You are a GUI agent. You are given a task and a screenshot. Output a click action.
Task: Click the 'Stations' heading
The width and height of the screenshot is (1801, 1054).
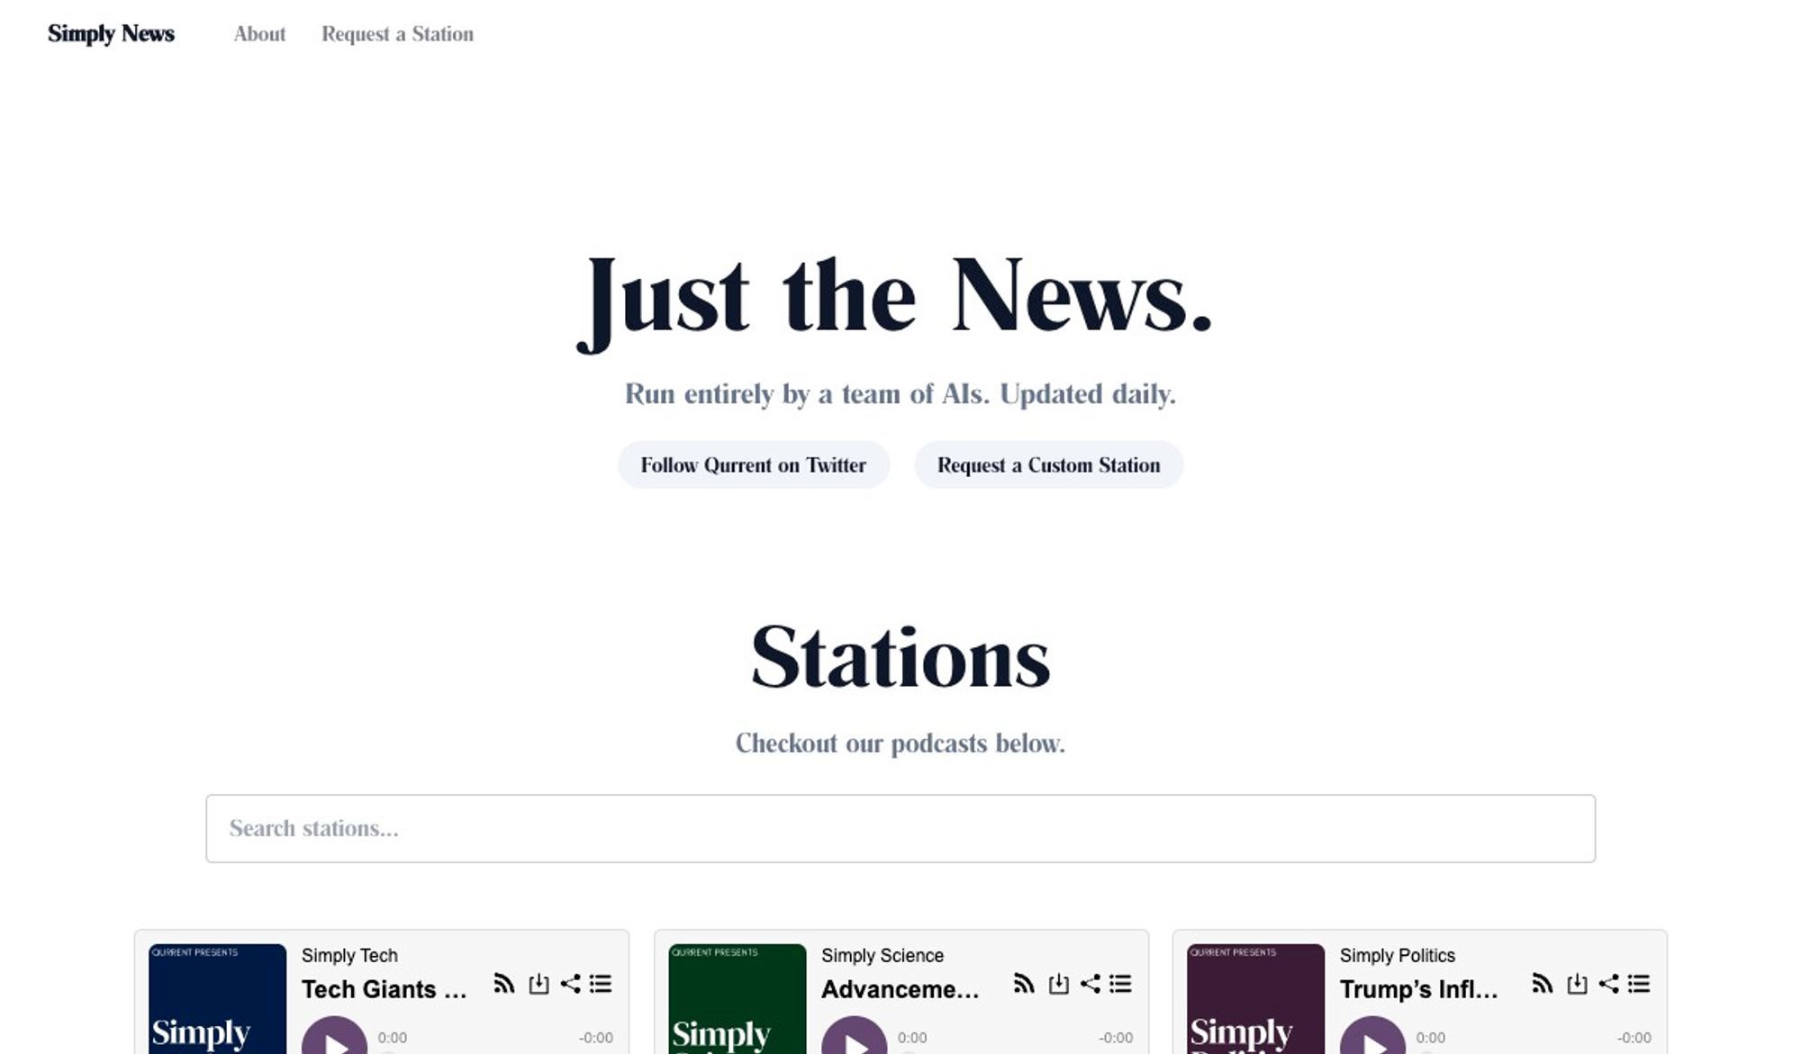[900, 658]
